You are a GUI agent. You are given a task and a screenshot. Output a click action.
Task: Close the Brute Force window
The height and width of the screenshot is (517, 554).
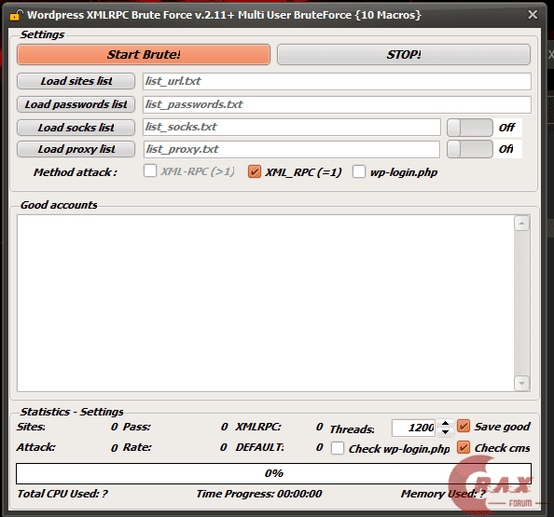point(533,15)
